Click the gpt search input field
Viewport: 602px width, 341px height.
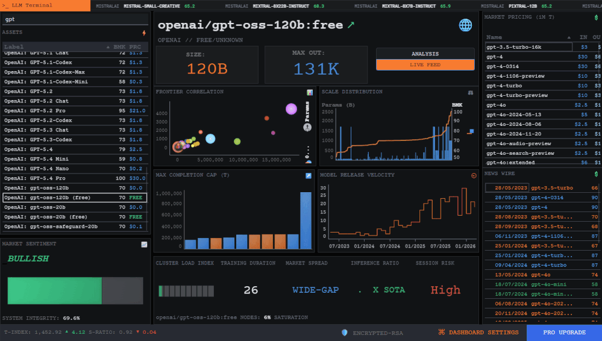75,19
